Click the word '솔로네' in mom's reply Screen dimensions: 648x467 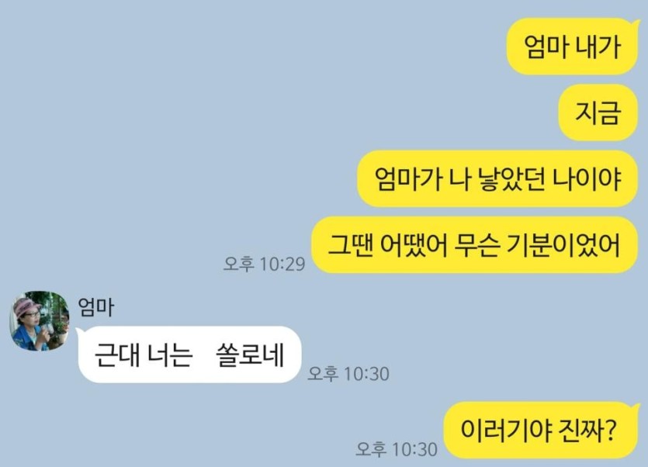(x=250, y=355)
